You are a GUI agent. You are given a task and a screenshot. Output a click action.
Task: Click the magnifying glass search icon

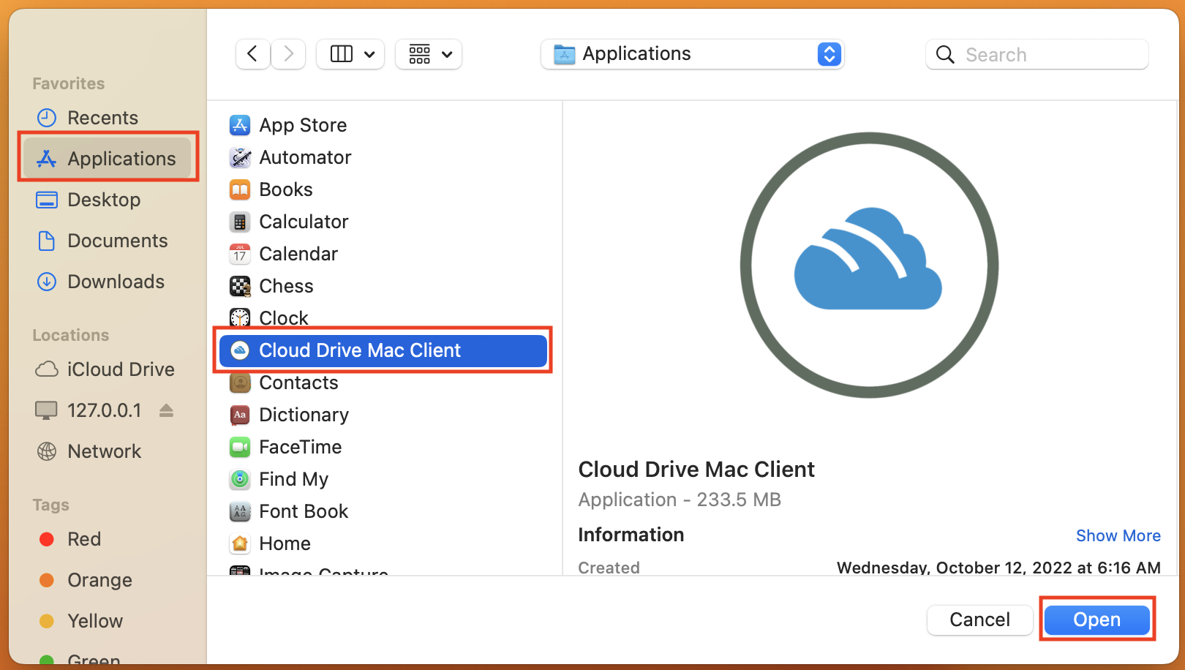945,55
